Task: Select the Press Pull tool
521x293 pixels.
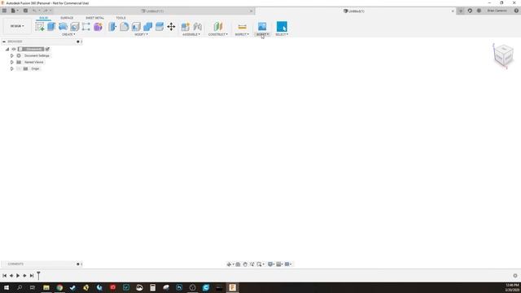Action: coord(112,27)
